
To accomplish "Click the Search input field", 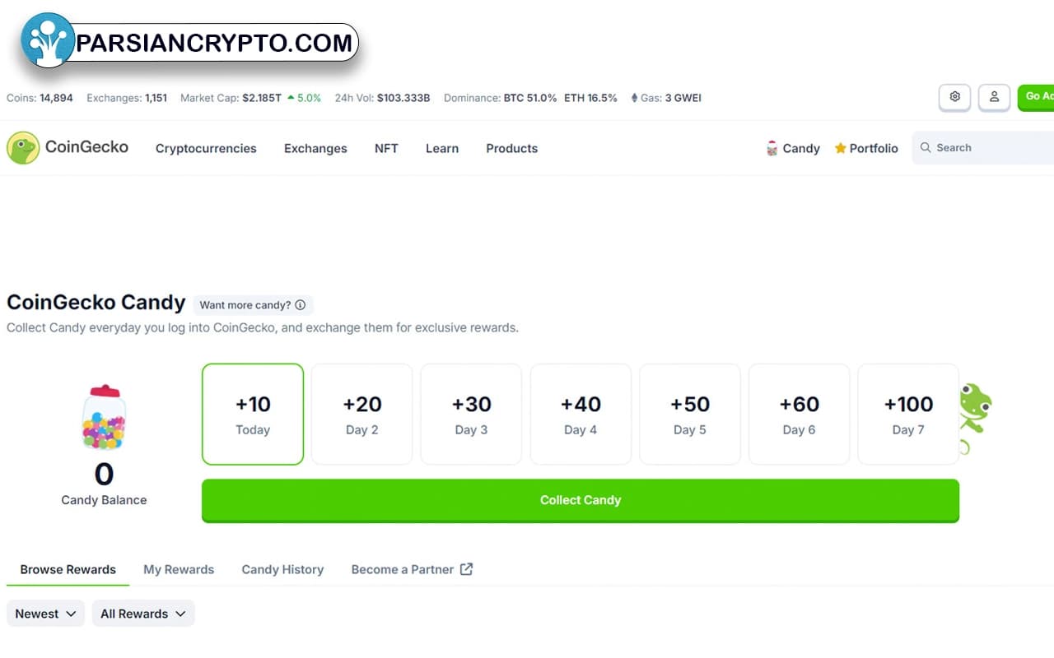I will [x=983, y=148].
